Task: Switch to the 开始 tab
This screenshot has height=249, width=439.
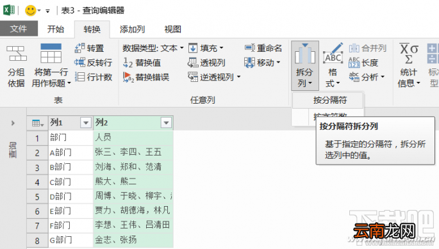Action: [56, 29]
